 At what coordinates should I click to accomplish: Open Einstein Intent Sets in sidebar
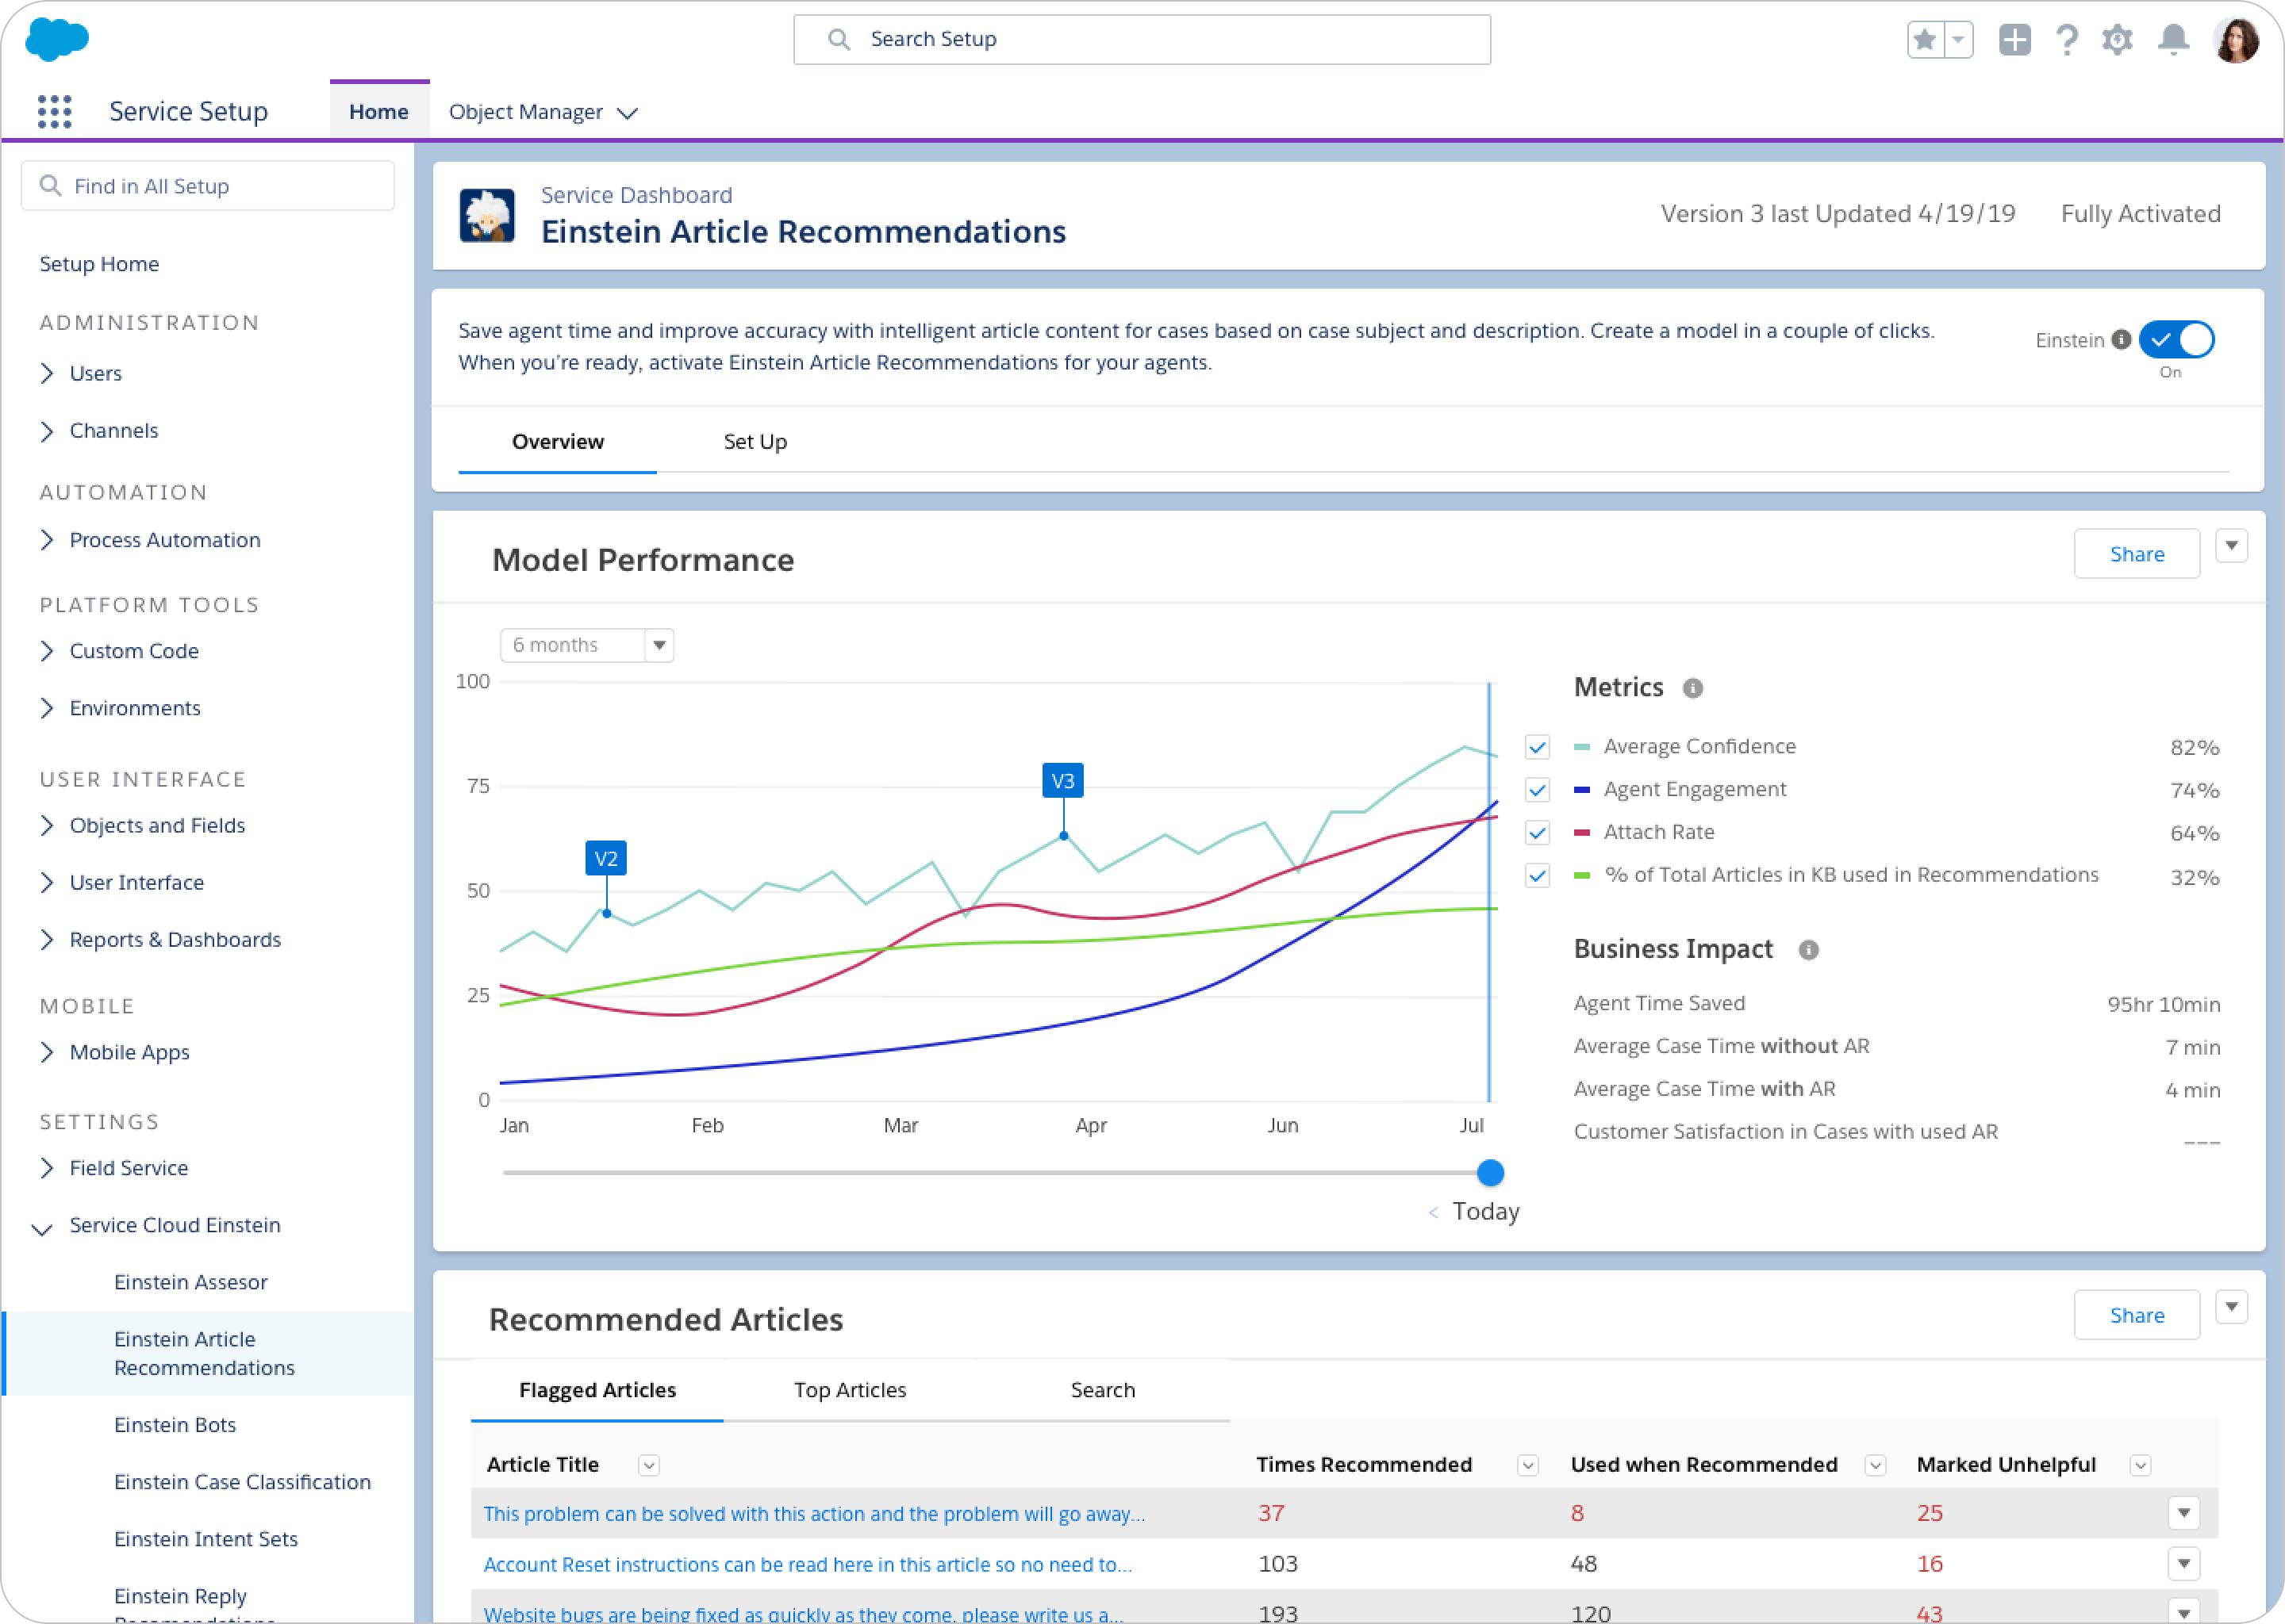[206, 1539]
